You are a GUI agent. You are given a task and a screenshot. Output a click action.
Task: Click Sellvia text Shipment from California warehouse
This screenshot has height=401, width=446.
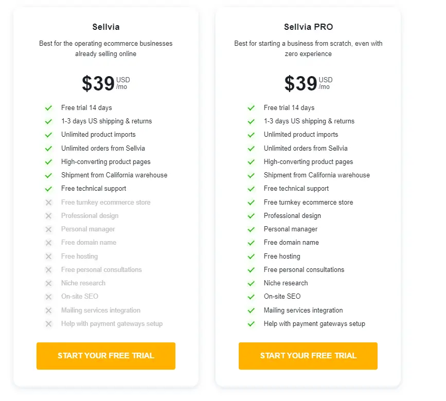pyautogui.click(x=114, y=175)
